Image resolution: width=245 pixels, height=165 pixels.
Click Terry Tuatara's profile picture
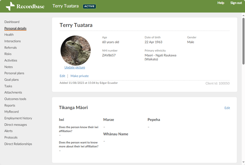tap(75, 50)
